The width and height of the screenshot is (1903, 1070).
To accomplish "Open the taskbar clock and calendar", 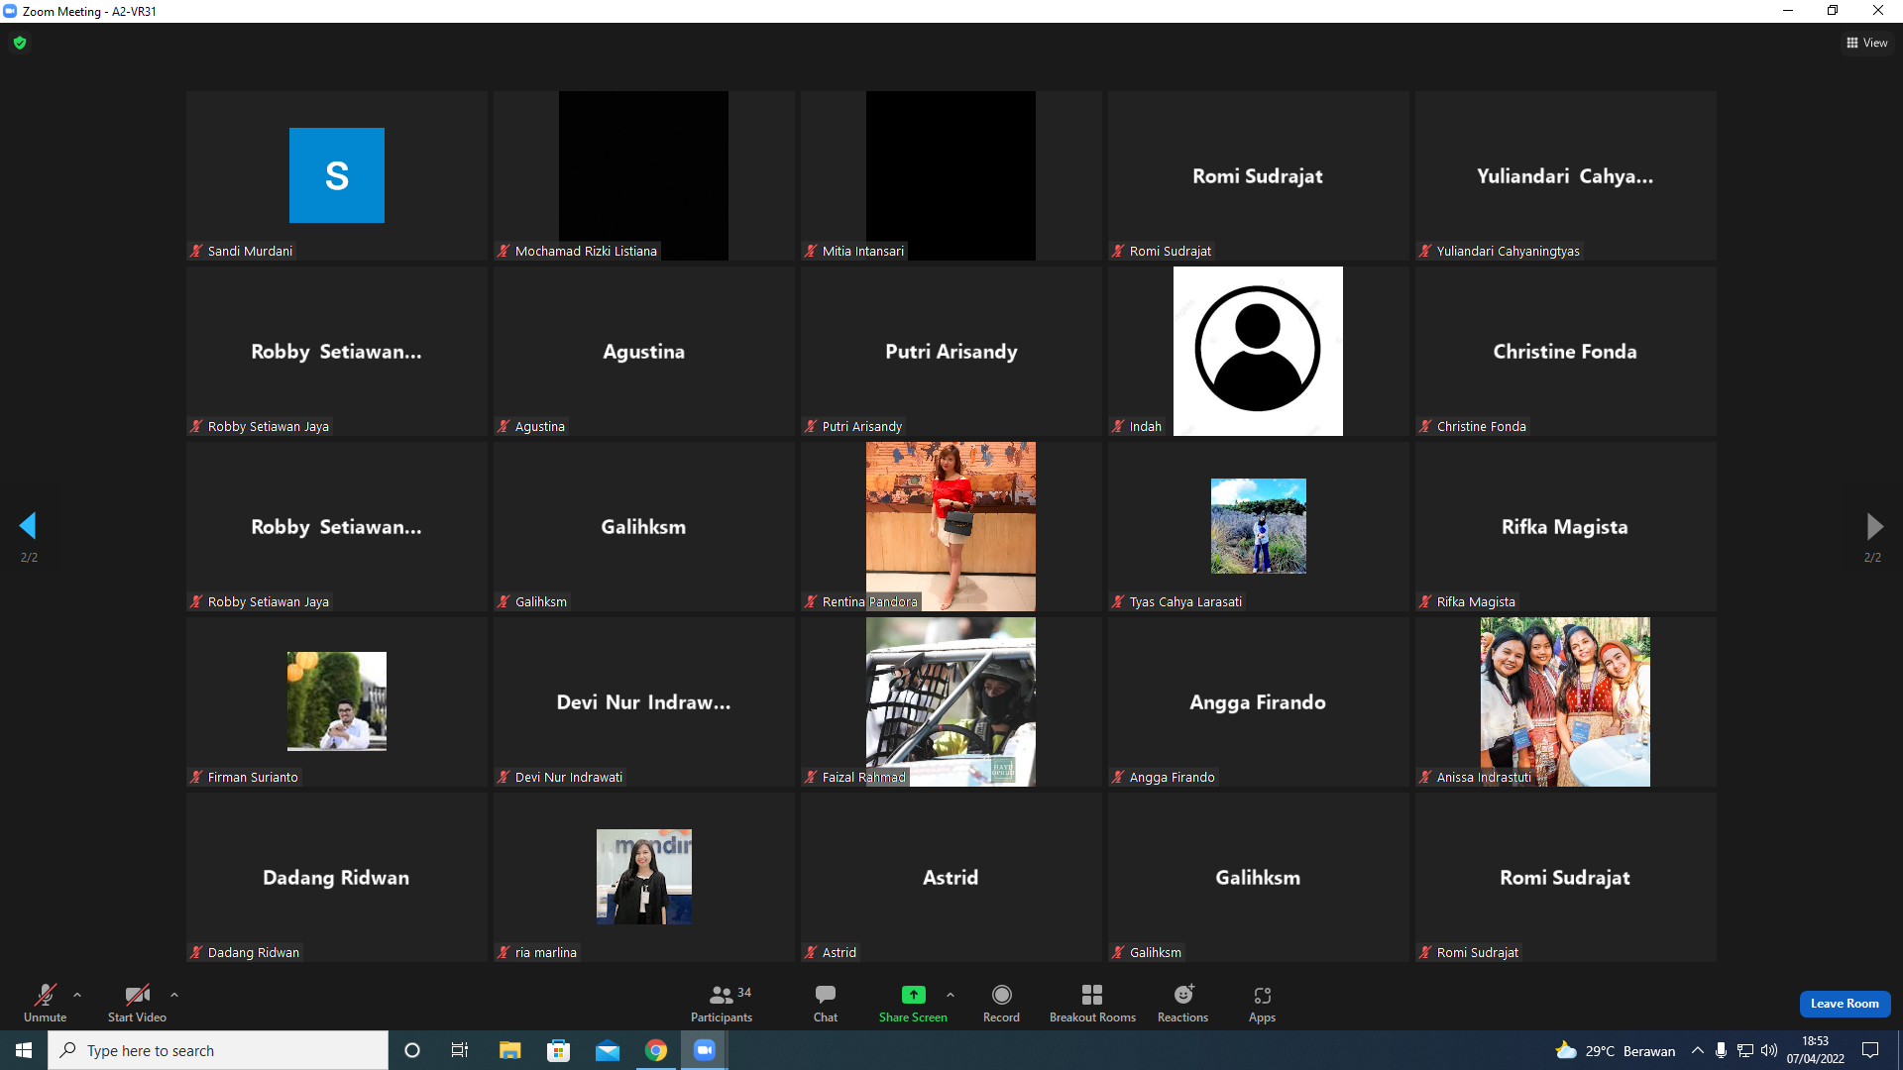I will pyautogui.click(x=1816, y=1050).
